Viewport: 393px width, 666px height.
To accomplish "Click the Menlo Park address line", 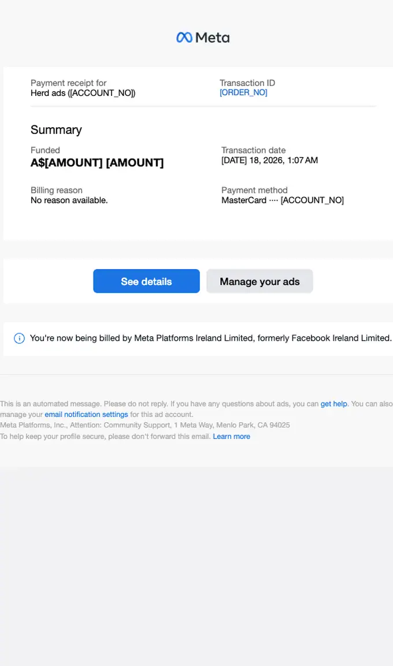I will [145, 425].
